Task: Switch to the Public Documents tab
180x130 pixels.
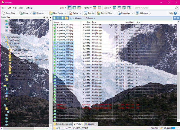Action: coord(63,124)
